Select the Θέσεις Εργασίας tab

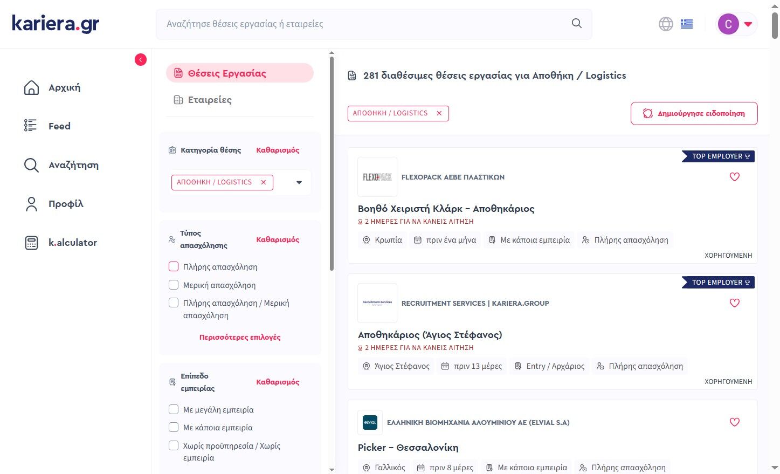coord(240,73)
